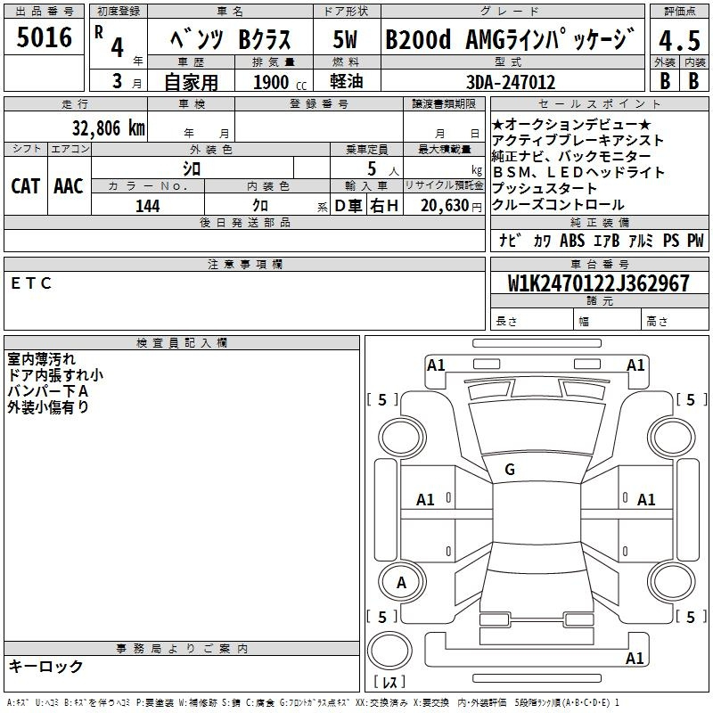Viewport: 713px width, 713px height.
Task: Click the CAT shift type cell
Action: pyautogui.click(x=25, y=185)
